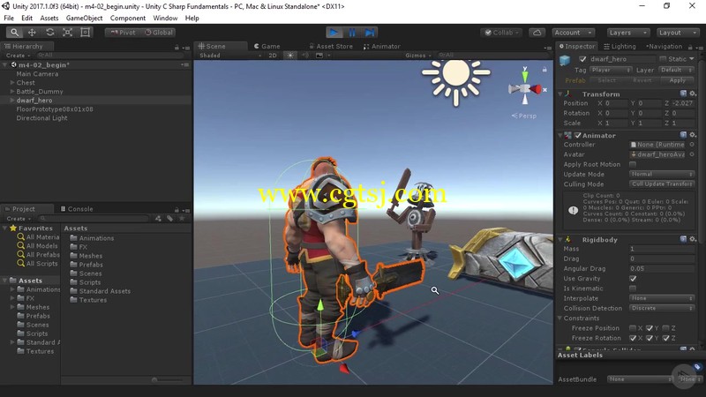Open the Window menu
This screenshot has width=706, height=397.
coord(165,18)
